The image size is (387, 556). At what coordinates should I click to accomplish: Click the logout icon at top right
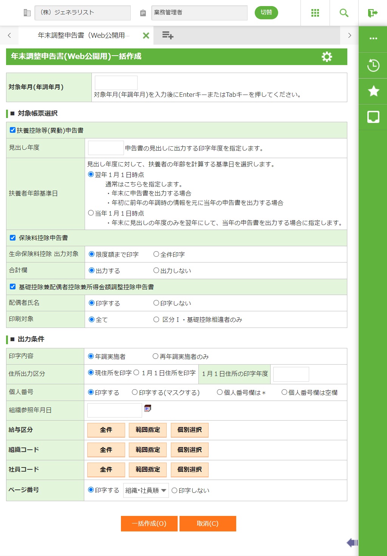click(x=373, y=13)
